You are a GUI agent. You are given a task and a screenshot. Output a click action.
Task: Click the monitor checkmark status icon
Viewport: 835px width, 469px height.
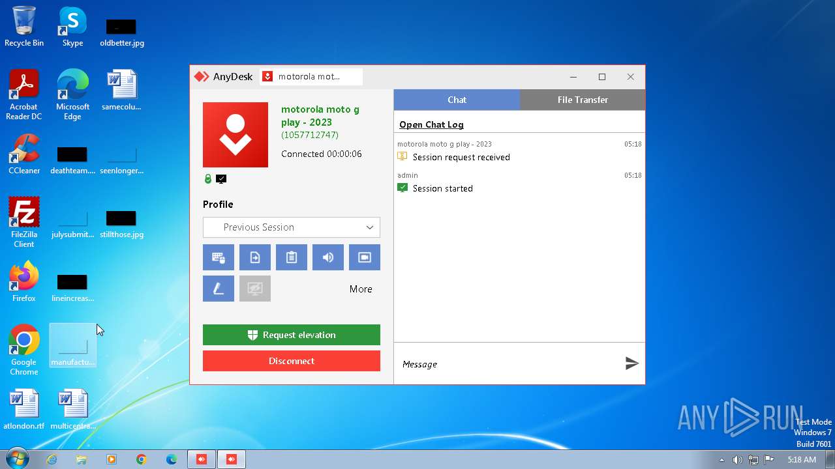pyautogui.click(x=221, y=178)
